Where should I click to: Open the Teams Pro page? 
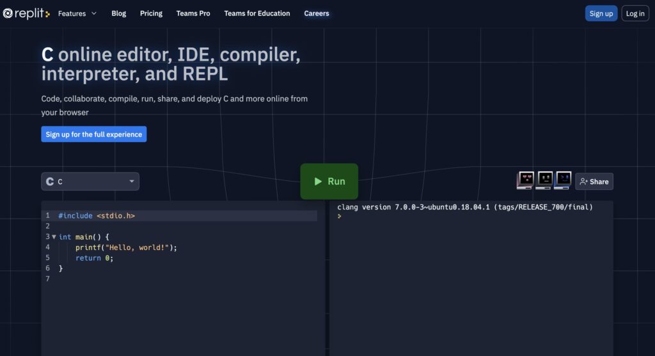pyautogui.click(x=193, y=13)
